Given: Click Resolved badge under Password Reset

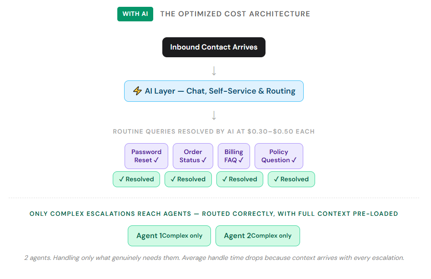Looking at the screenshot, I should [136, 179].
